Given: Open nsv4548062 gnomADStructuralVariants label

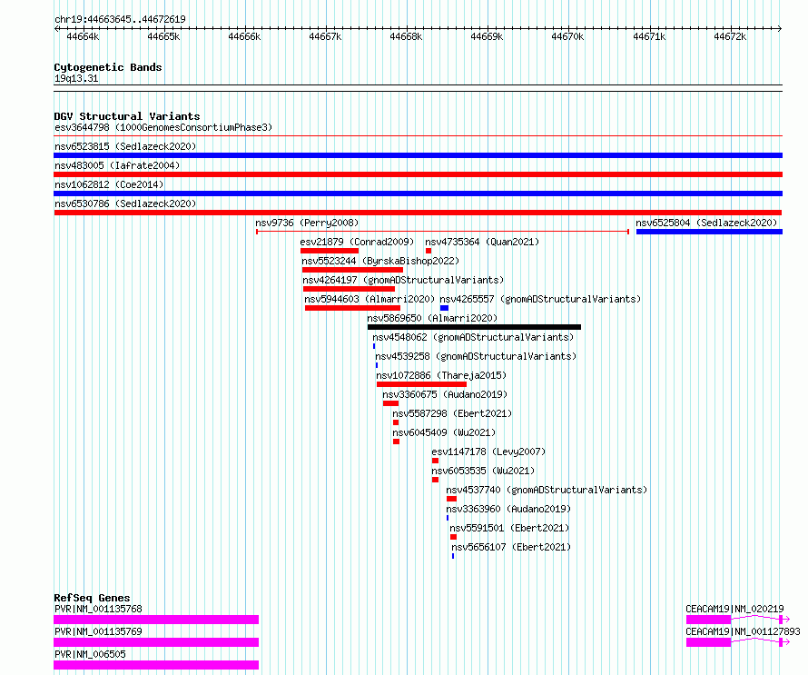Looking at the screenshot, I should pyautogui.click(x=473, y=337).
